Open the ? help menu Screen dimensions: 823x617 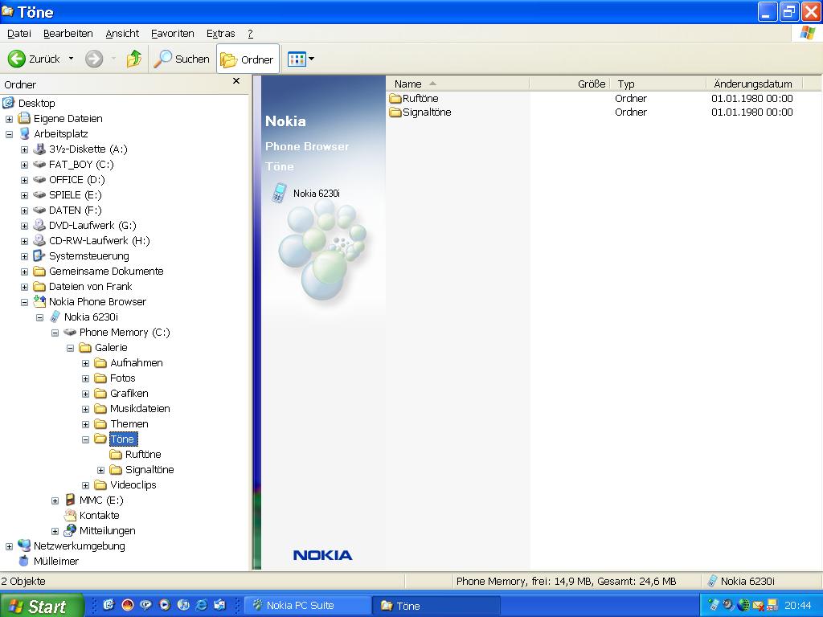tap(251, 34)
